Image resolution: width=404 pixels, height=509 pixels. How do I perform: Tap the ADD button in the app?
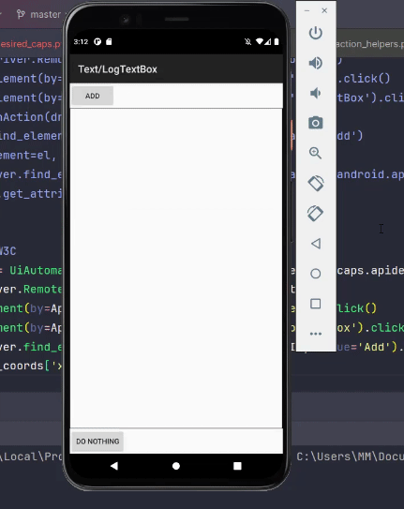coord(93,96)
